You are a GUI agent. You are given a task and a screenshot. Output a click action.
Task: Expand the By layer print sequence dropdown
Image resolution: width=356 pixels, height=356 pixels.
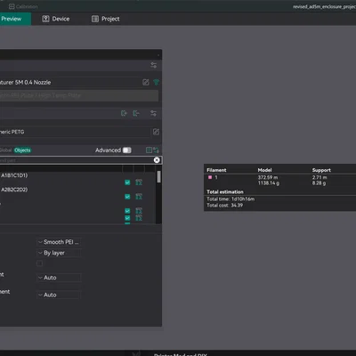[59, 253]
